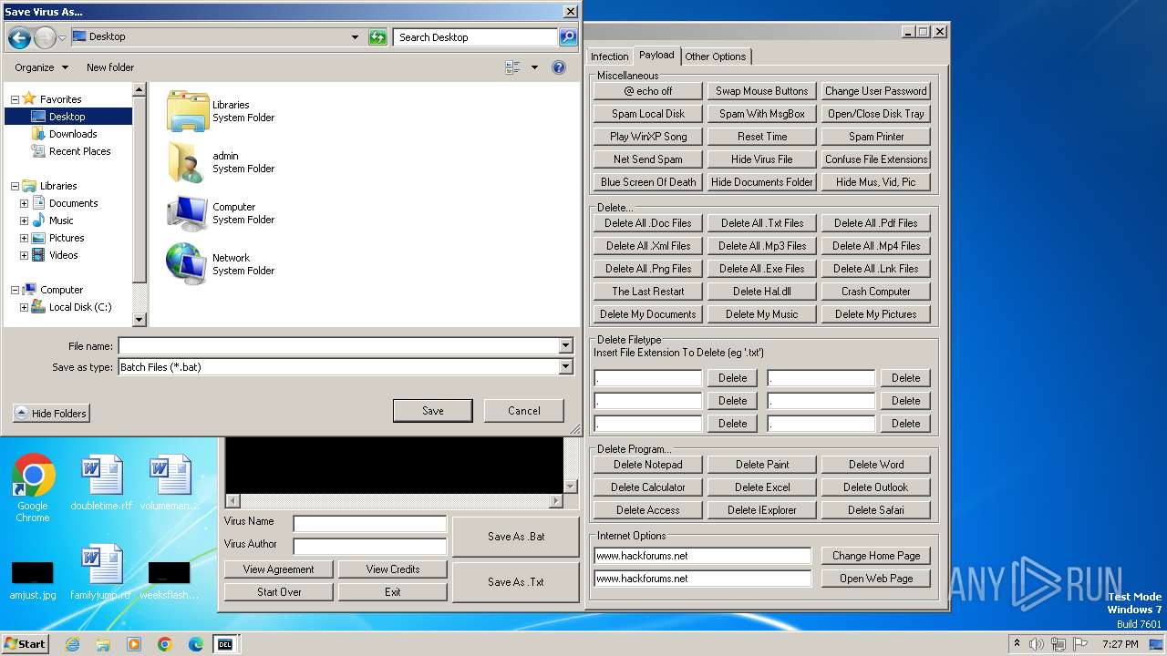This screenshot has height=656, width=1167.
Task: Click the change view icon
Action: click(513, 67)
